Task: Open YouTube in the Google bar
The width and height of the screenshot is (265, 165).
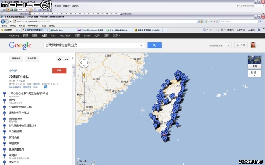Action: tap(65, 35)
